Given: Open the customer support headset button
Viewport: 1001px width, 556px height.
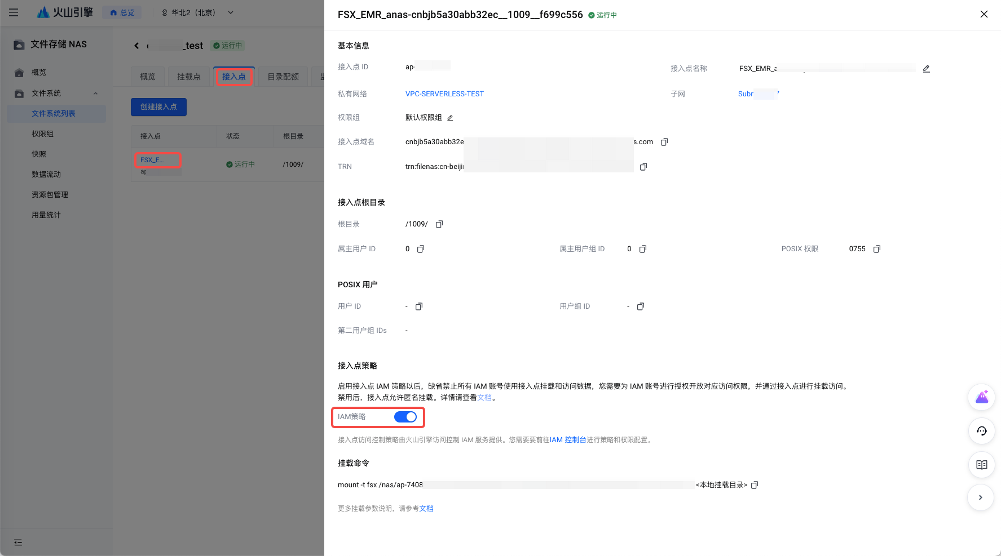Looking at the screenshot, I should (x=981, y=431).
